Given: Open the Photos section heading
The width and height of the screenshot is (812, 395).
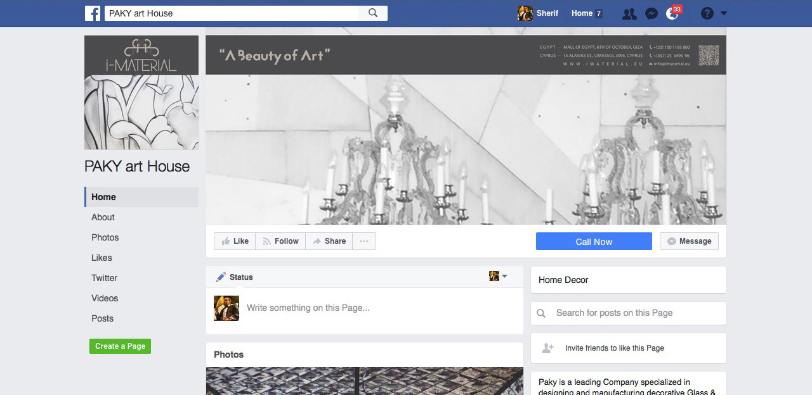Looking at the screenshot, I should 229,354.
